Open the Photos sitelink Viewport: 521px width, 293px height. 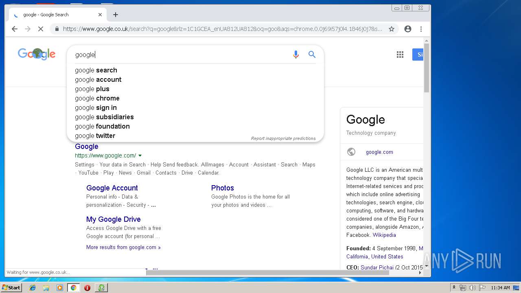[x=222, y=188]
